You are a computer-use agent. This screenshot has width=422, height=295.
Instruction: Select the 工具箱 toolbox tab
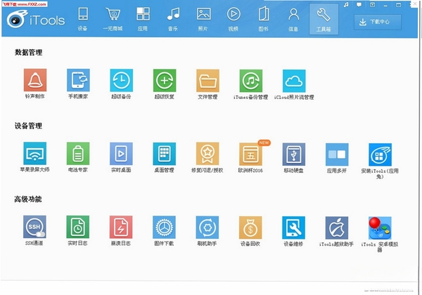324,20
